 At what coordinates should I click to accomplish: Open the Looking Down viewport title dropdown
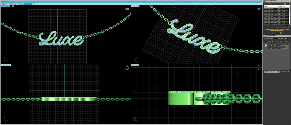pyautogui.click(x=5, y=6)
